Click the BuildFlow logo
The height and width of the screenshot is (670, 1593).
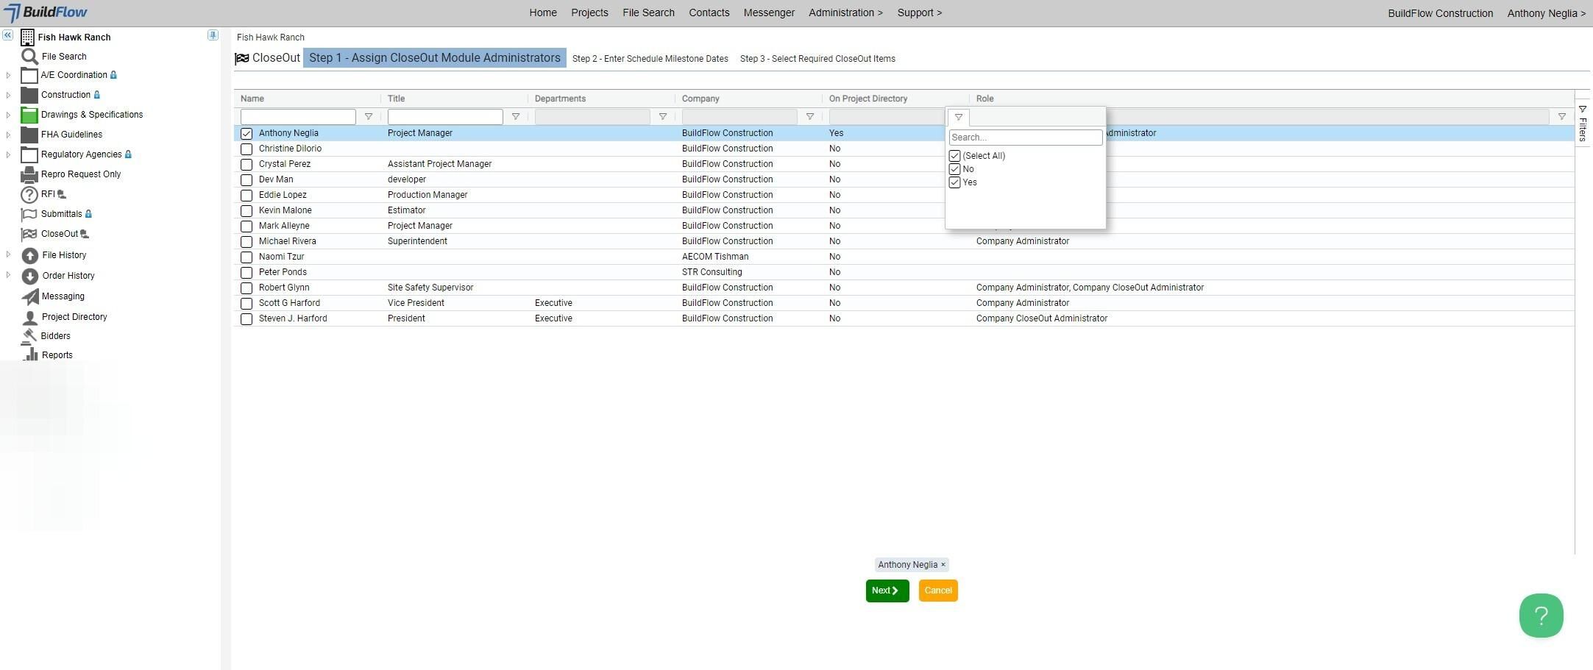[x=46, y=13]
